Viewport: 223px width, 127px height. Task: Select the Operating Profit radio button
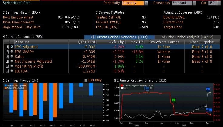pos(12,66)
